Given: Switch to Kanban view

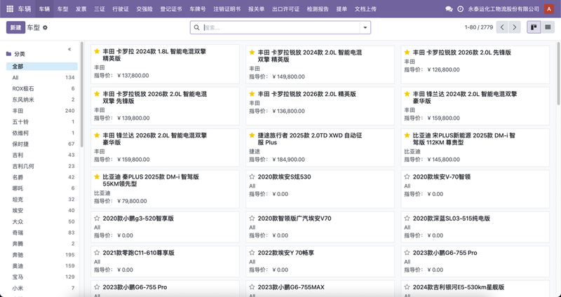Looking at the screenshot, I should click(x=534, y=27).
